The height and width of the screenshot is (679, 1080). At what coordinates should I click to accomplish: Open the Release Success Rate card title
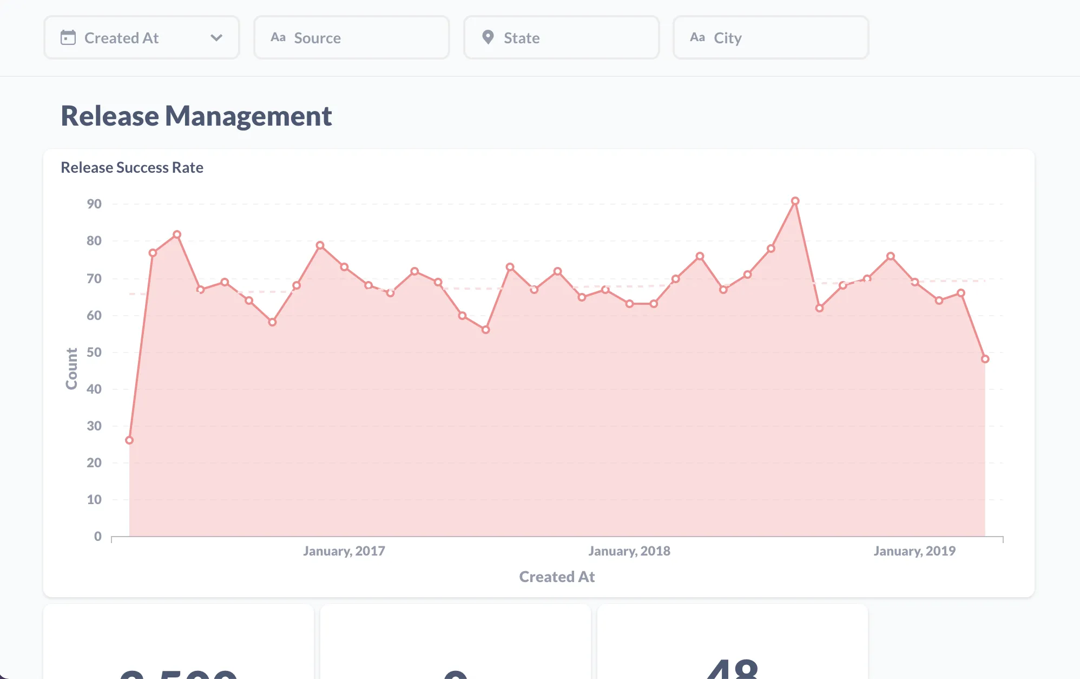(132, 167)
